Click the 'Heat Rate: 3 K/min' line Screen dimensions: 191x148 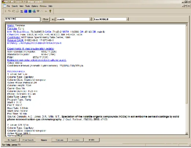18,108
